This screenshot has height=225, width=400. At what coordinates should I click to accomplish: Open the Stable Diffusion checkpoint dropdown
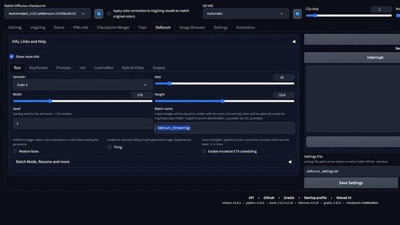click(47, 14)
